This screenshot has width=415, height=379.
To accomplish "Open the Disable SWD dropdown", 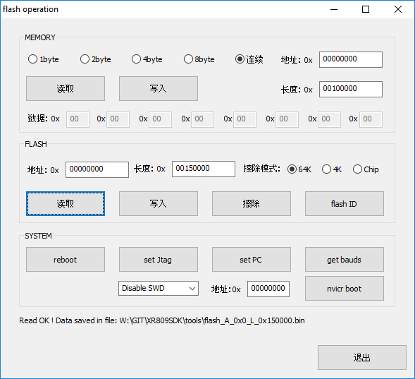I will [159, 289].
